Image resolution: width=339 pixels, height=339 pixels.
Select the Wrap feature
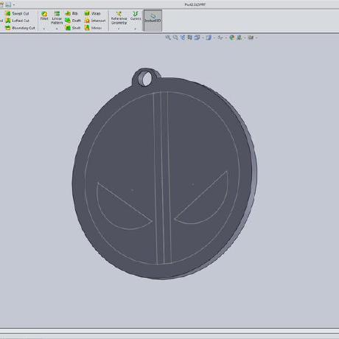click(92, 13)
